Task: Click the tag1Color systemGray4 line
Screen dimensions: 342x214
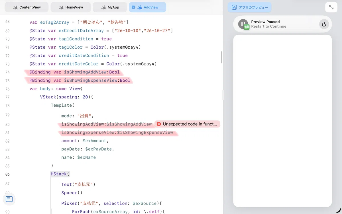Action: (x=85, y=47)
